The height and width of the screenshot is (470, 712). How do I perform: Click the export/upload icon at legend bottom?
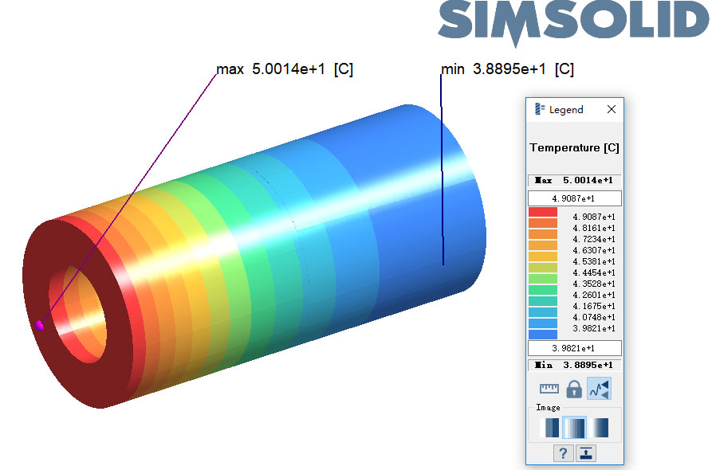click(586, 453)
